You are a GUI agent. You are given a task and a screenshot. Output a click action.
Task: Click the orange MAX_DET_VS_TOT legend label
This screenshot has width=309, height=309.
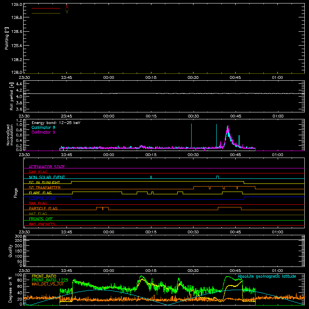point(48,284)
